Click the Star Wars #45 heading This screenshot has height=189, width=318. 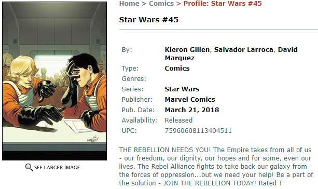[x=149, y=20]
